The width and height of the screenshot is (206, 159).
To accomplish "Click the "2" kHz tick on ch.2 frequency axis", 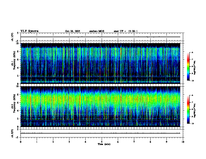I will click(18, 119).
